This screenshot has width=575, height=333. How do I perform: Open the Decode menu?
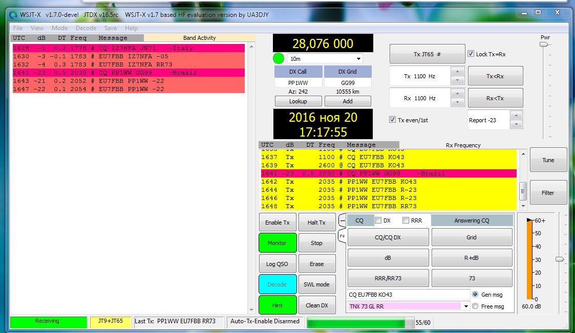(86, 28)
